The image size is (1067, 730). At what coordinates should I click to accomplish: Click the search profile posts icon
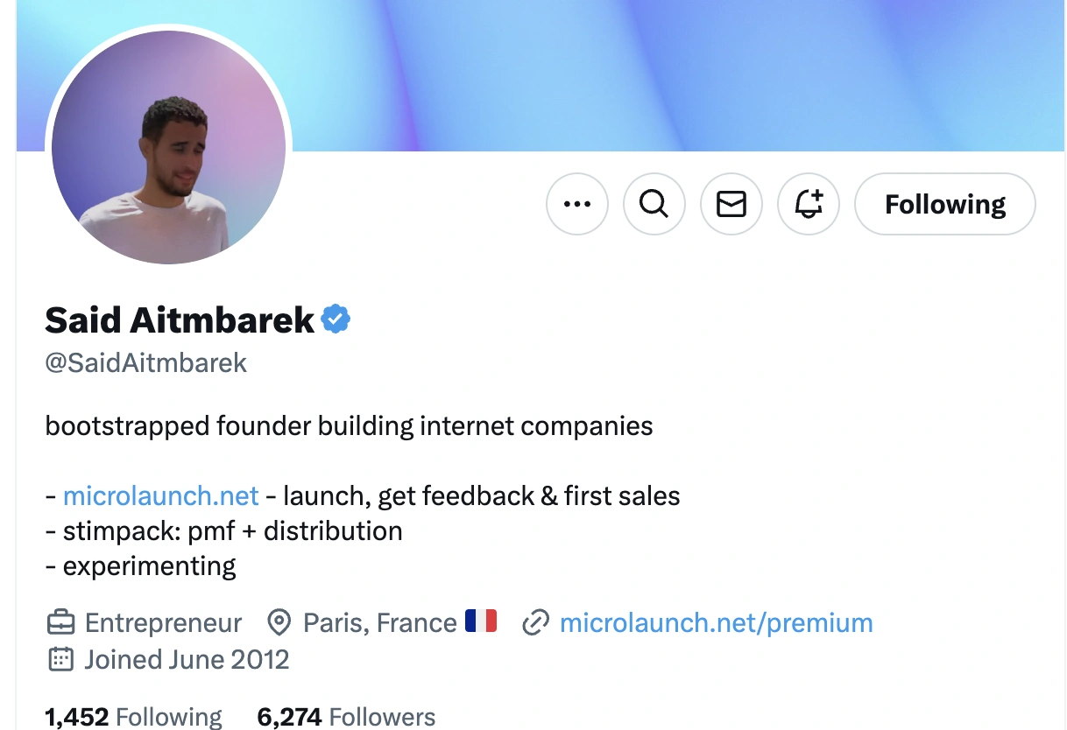pyautogui.click(x=654, y=204)
